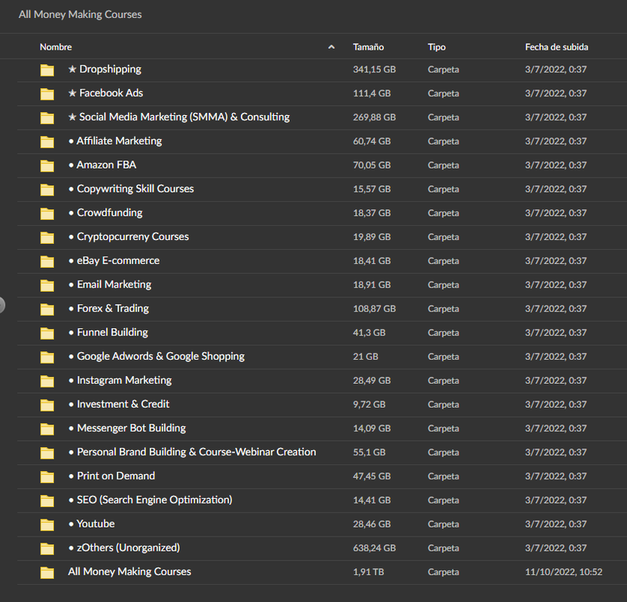Viewport: 627px width, 602px height.
Task: Click the 341,15 GB size value
Action: pos(374,69)
